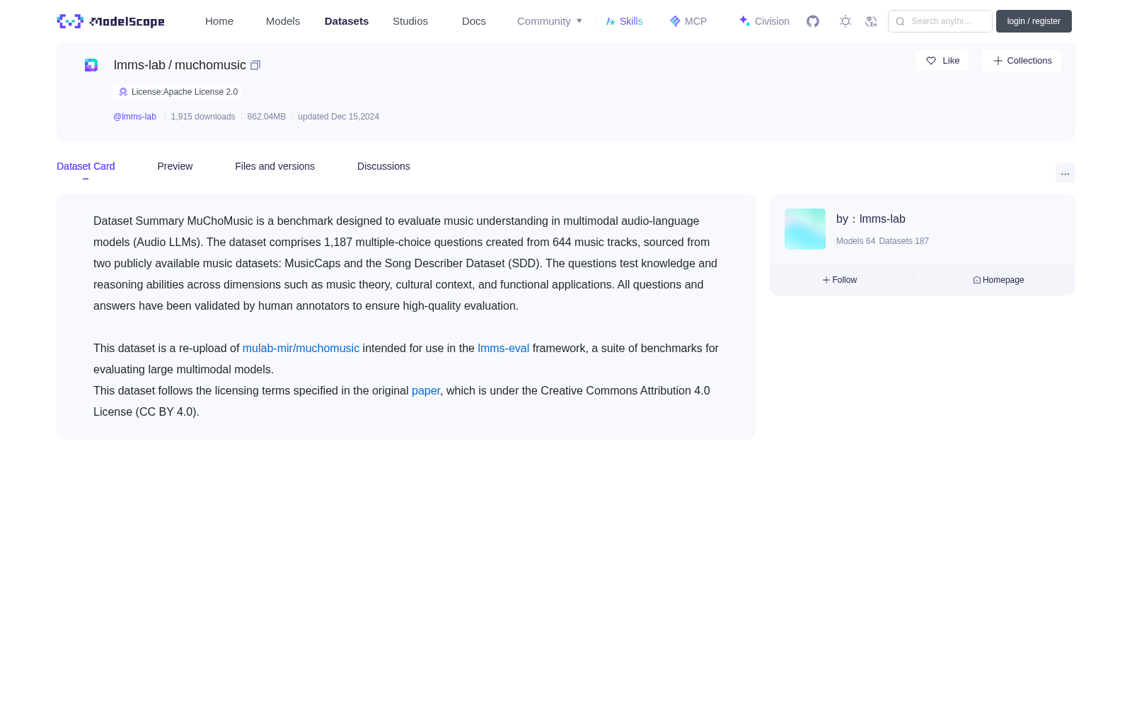Click the login / register button
Image resolution: width=1132 pixels, height=707 pixels.
pyautogui.click(x=1034, y=21)
